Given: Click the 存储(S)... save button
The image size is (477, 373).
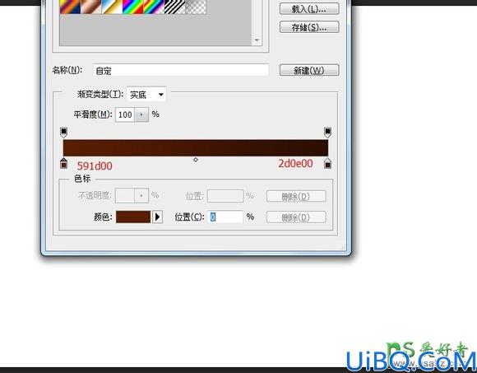Looking at the screenshot, I should (309, 27).
